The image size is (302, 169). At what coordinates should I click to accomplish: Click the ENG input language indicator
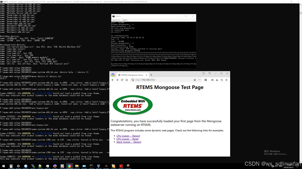pos(280,166)
